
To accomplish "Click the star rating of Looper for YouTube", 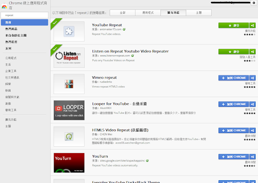I will point(250,113).
